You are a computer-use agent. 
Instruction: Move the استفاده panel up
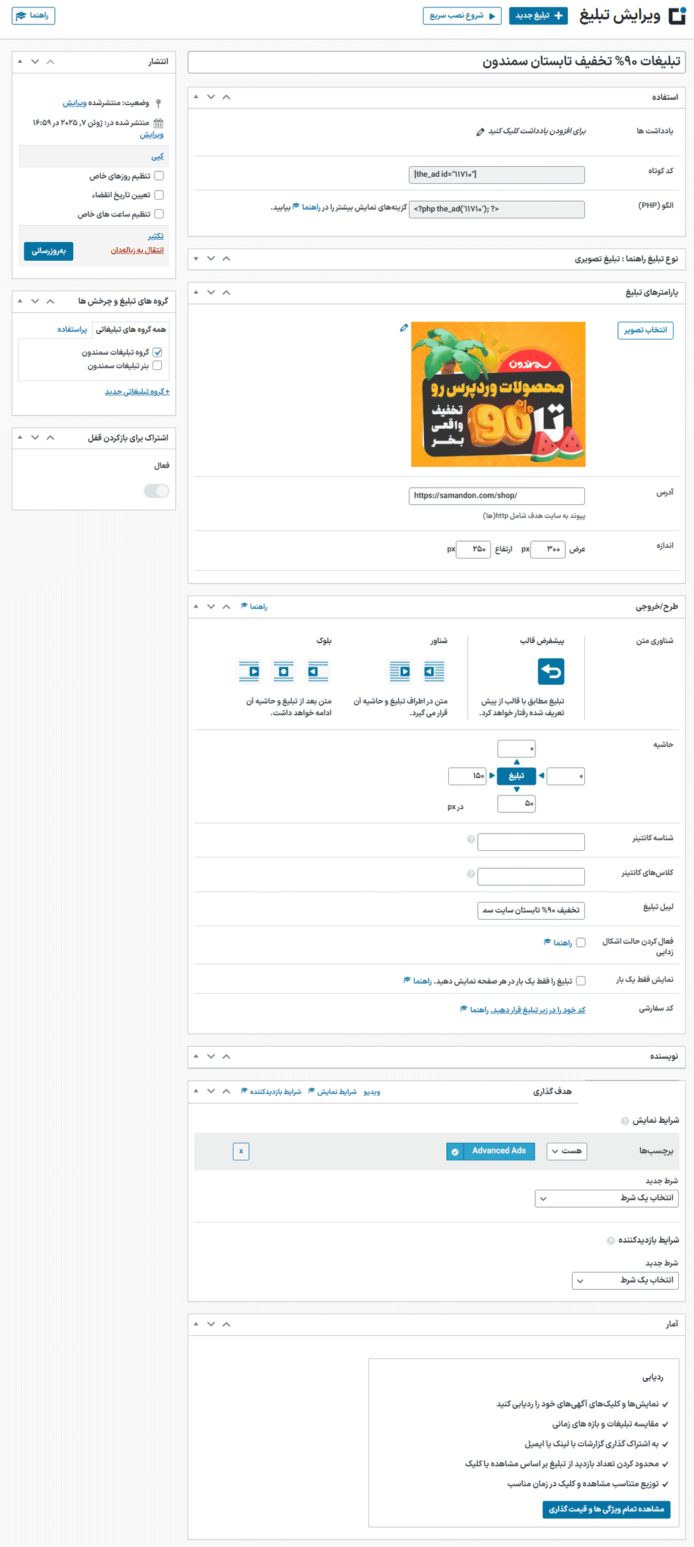[x=227, y=97]
